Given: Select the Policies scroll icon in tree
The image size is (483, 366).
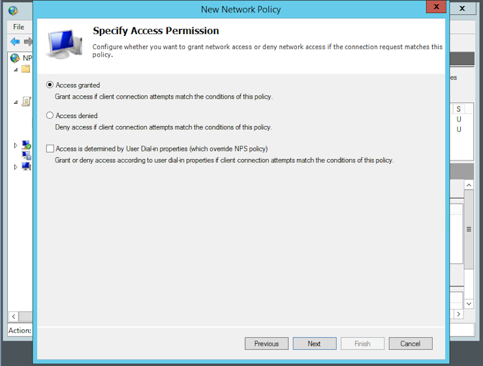Looking at the screenshot, I should tap(26, 101).
